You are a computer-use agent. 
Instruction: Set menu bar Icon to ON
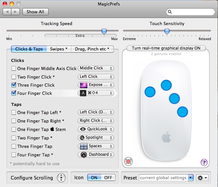click(94, 178)
